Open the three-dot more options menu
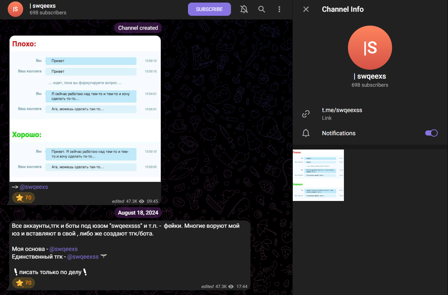This screenshot has height=295, width=448. click(x=280, y=9)
